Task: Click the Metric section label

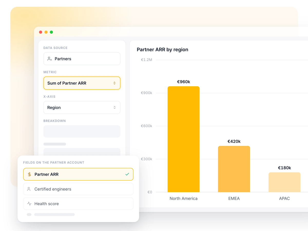Action: click(x=50, y=72)
